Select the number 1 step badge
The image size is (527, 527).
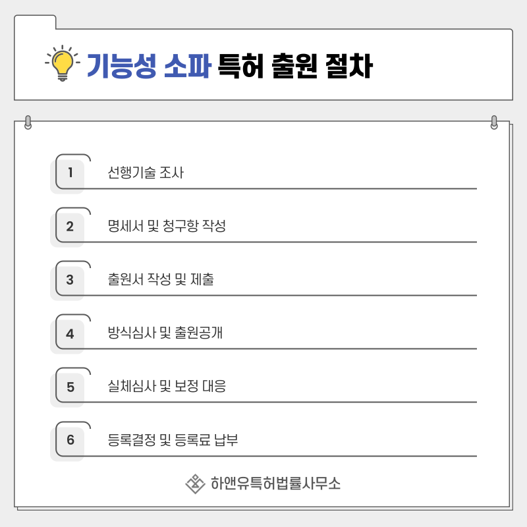70,173
